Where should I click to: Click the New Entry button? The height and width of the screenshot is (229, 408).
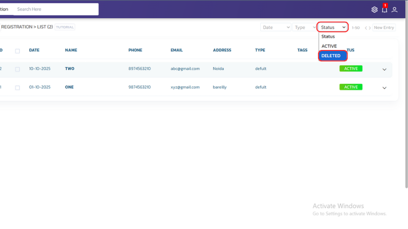point(384,27)
